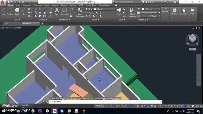Expand the Properties panel

tap(143, 20)
